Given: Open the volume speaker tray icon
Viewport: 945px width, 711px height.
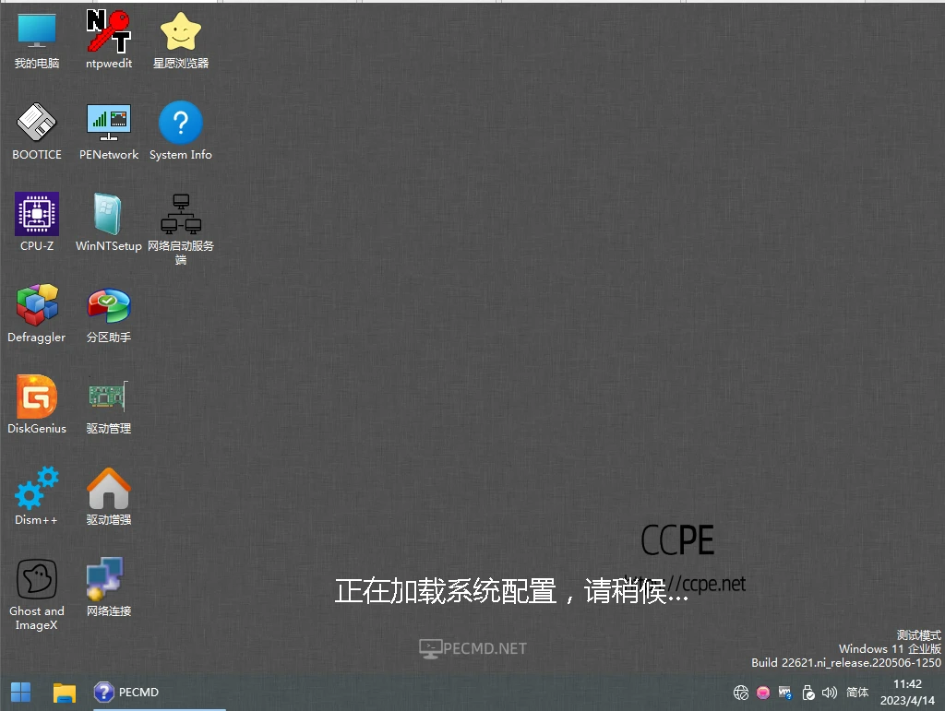Looking at the screenshot, I should [830, 693].
